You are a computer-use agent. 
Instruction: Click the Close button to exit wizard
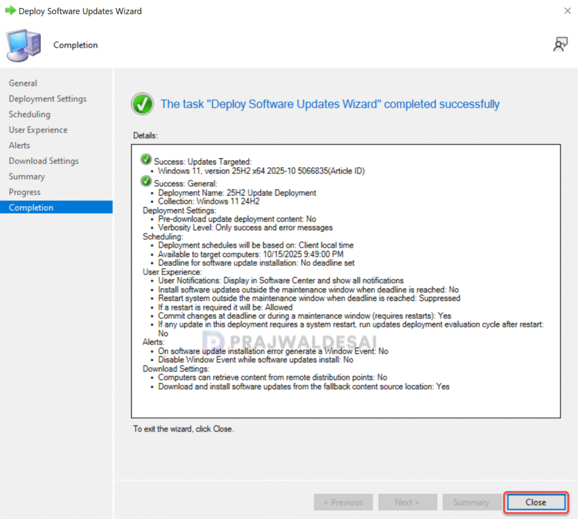tap(536, 502)
